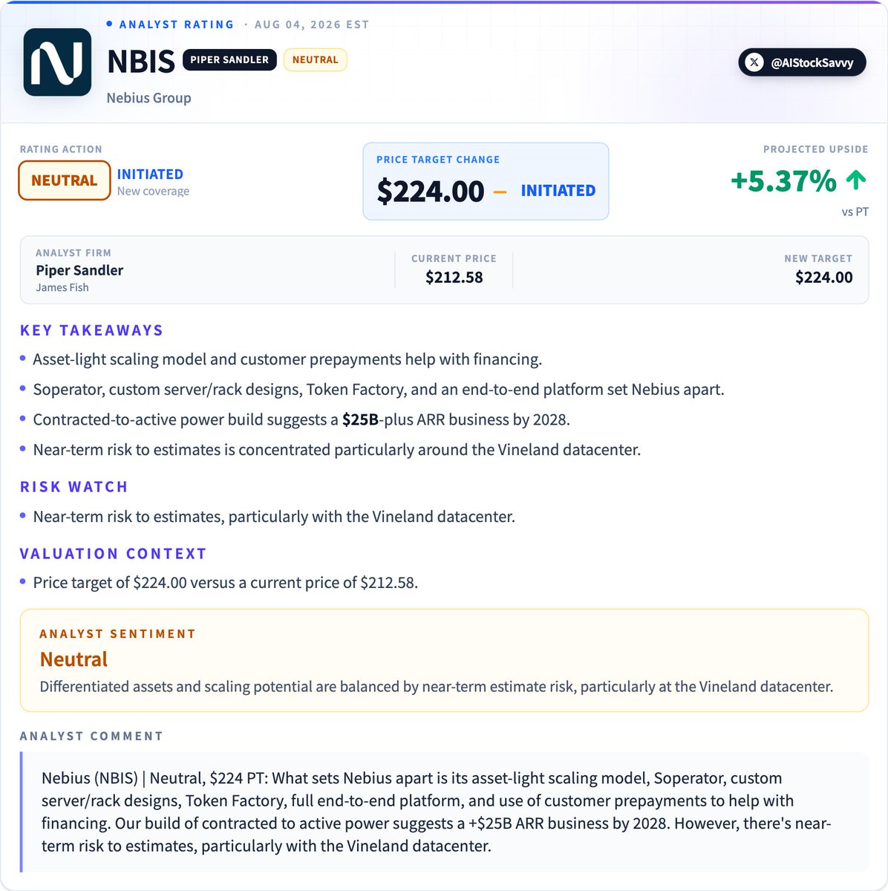Click the blue dot before Analyst Rating
This screenshot has height=891, width=888.
pyautogui.click(x=110, y=25)
